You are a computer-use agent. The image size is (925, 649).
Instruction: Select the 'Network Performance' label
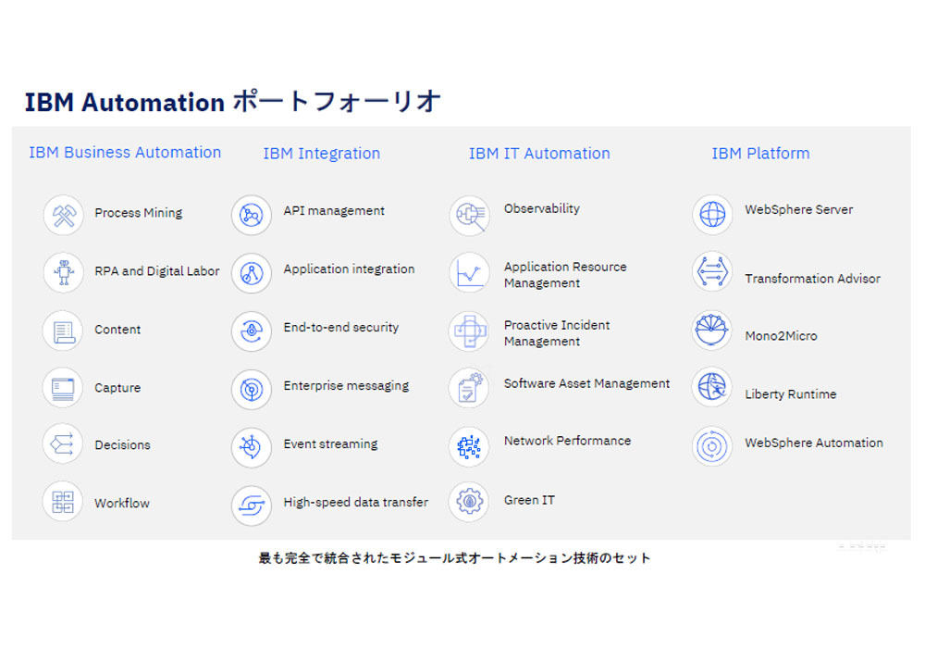[x=568, y=441]
